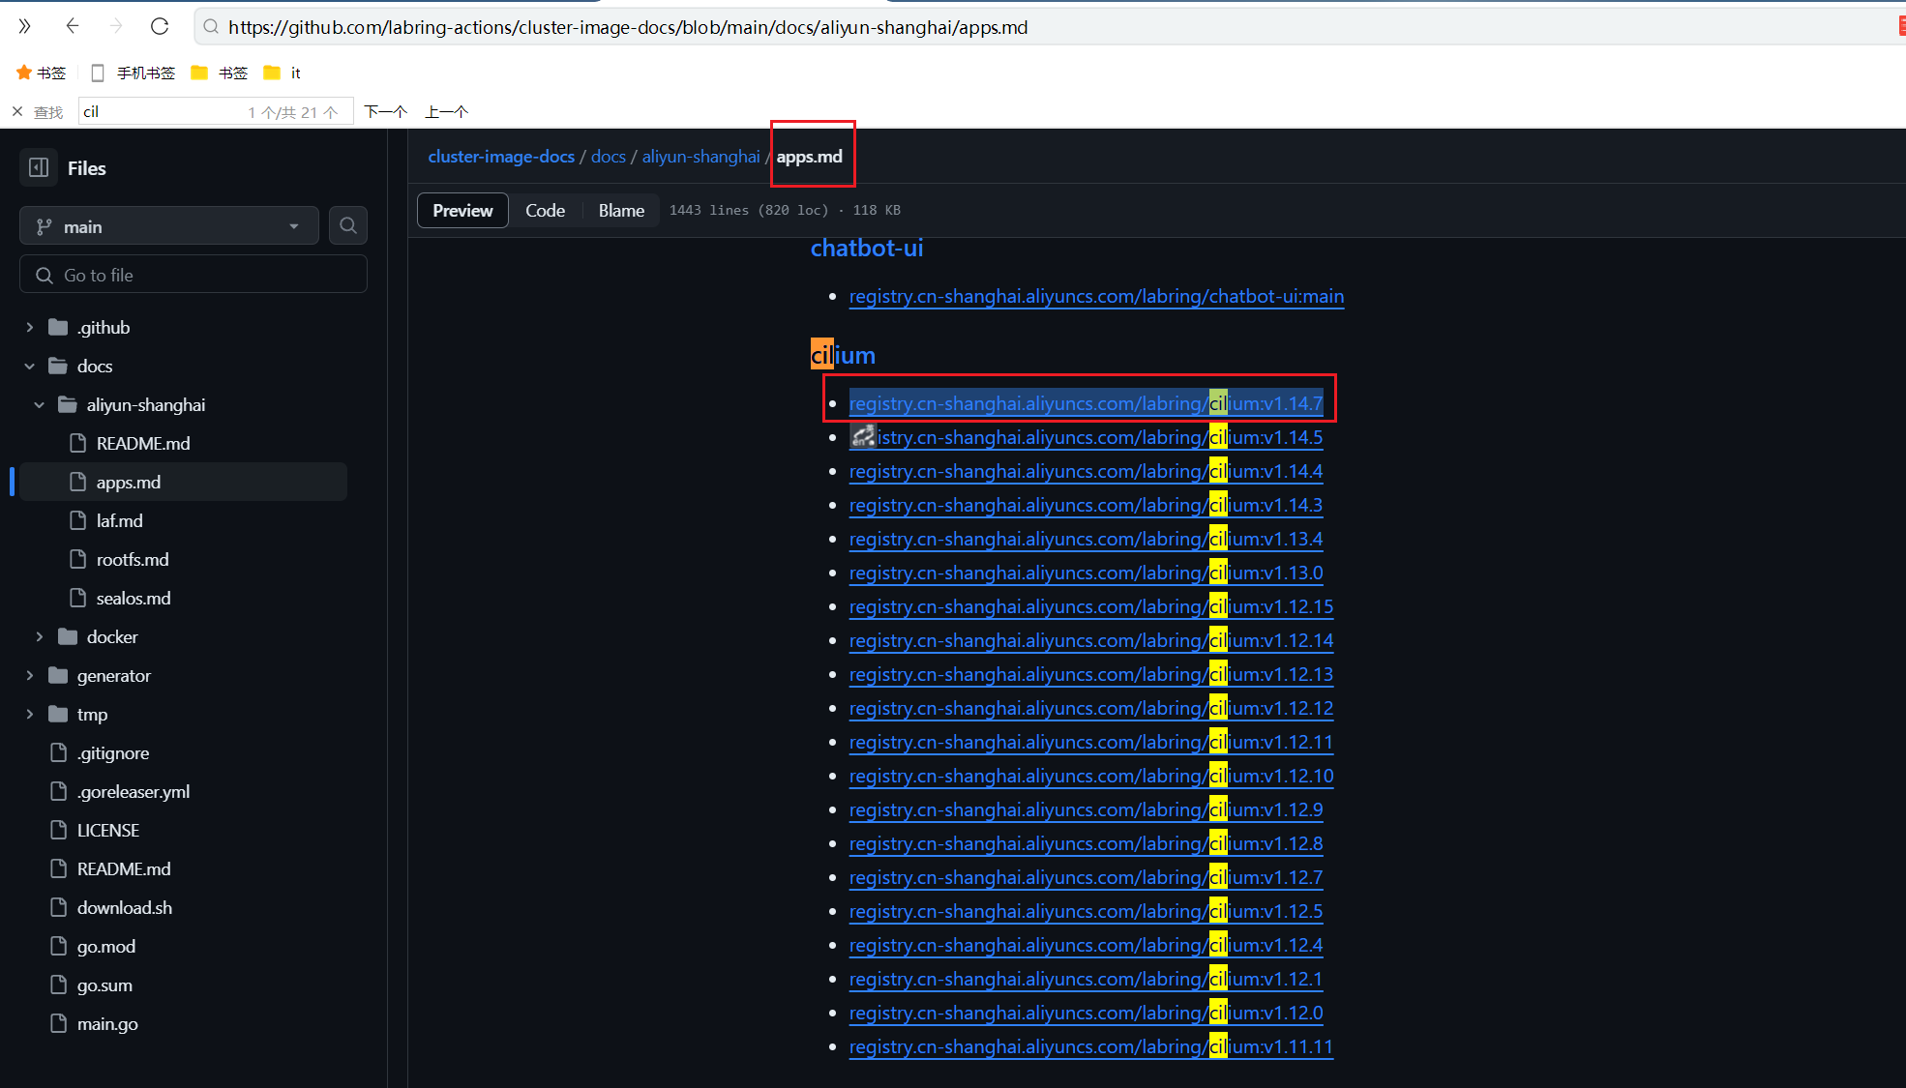
Task: Open the 书签 folder in bookmarks bar
Action: tap(220, 73)
